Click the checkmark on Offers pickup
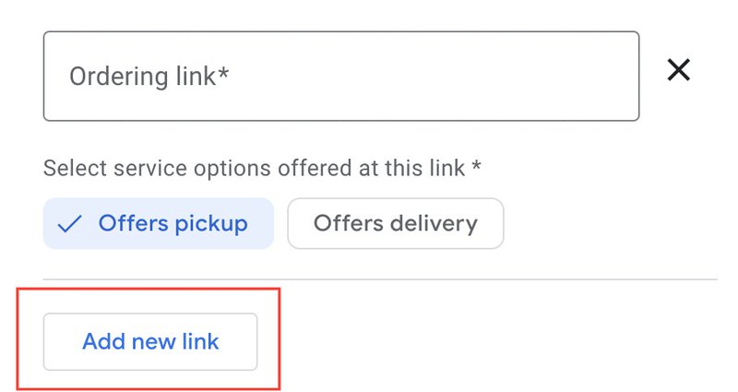Screen dimensions: 738x392 point(69,224)
